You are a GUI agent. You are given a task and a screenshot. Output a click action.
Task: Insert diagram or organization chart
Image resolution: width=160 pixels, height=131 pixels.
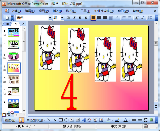[x=89, y=120]
